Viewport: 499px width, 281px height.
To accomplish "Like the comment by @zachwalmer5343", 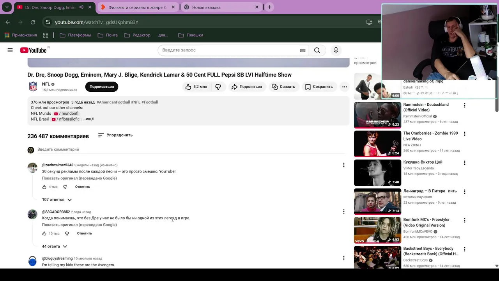I will pyautogui.click(x=44, y=187).
